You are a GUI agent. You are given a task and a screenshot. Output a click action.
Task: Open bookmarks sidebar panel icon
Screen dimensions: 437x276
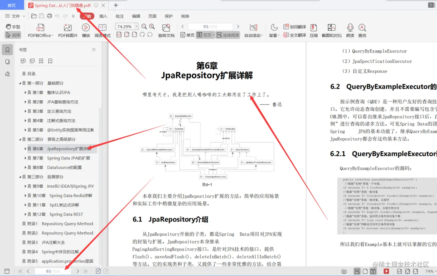click(x=7, y=50)
